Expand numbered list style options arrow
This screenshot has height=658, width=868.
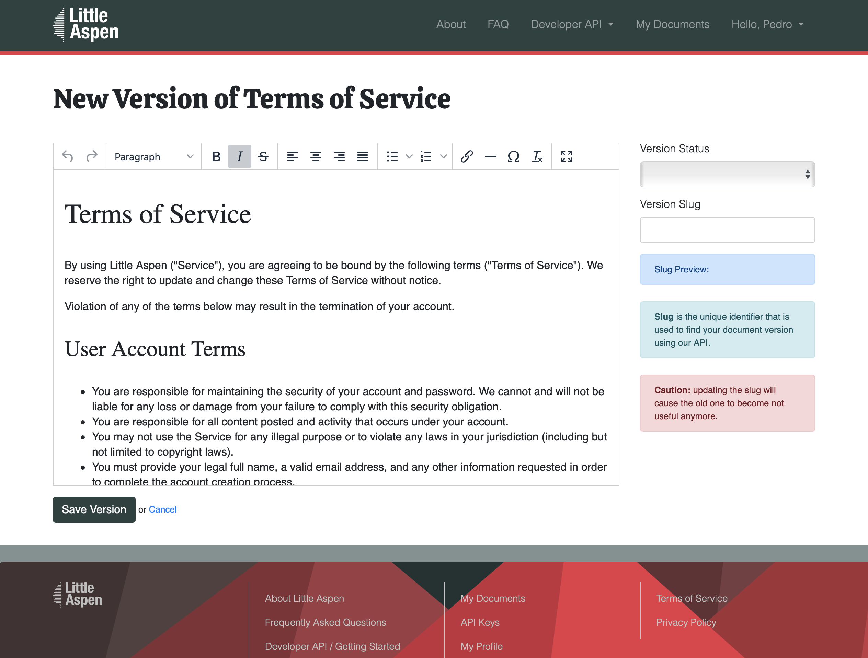[x=443, y=156]
